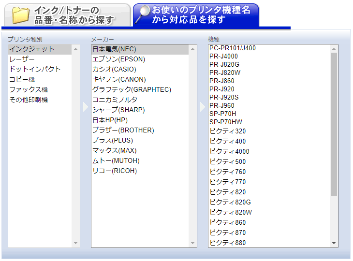
Task: Select その他印刷機 in printer type list
Action: coord(40,100)
